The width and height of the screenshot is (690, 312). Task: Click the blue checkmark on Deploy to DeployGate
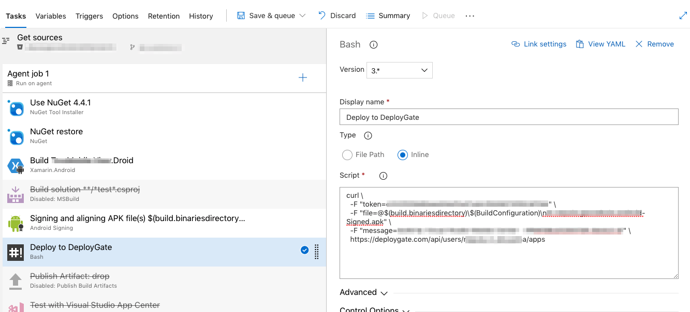tap(304, 251)
